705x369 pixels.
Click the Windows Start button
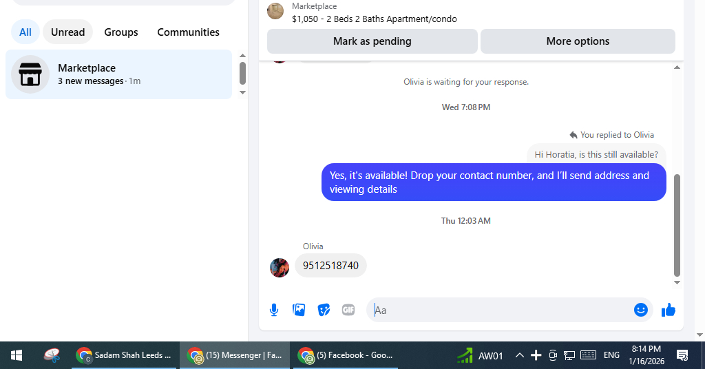click(x=17, y=355)
